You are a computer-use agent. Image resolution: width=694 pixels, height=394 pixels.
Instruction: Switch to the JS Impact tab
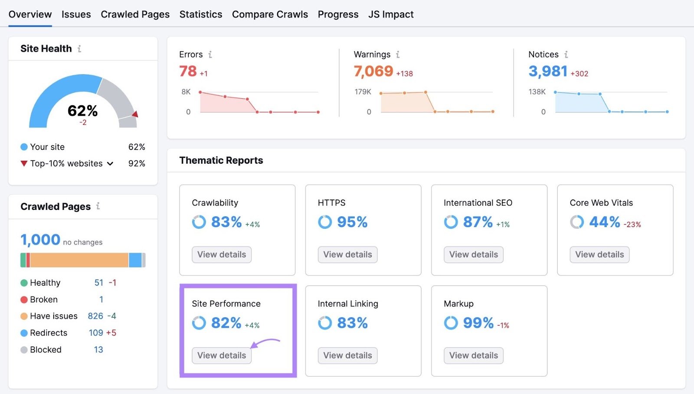tap(390, 14)
